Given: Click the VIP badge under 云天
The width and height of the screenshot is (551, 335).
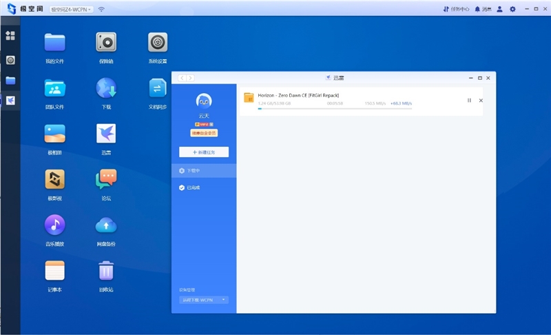Looking at the screenshot, I should 204,125.
